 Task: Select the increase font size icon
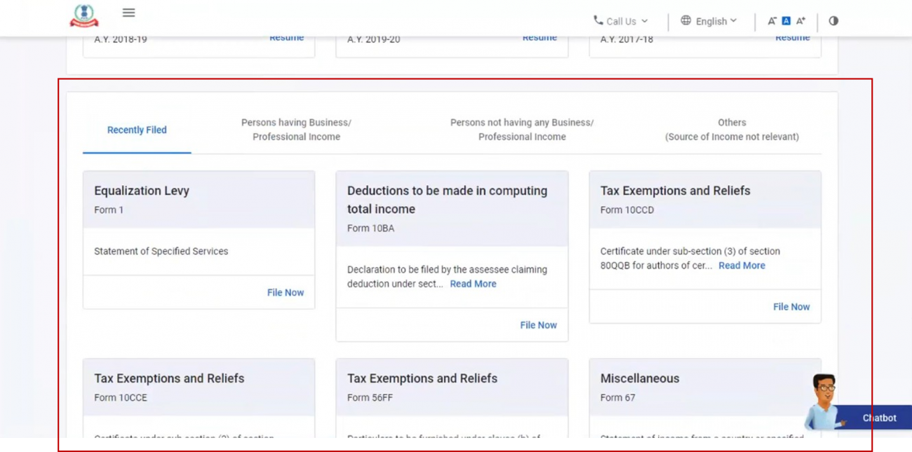click(x=800, y=20)
